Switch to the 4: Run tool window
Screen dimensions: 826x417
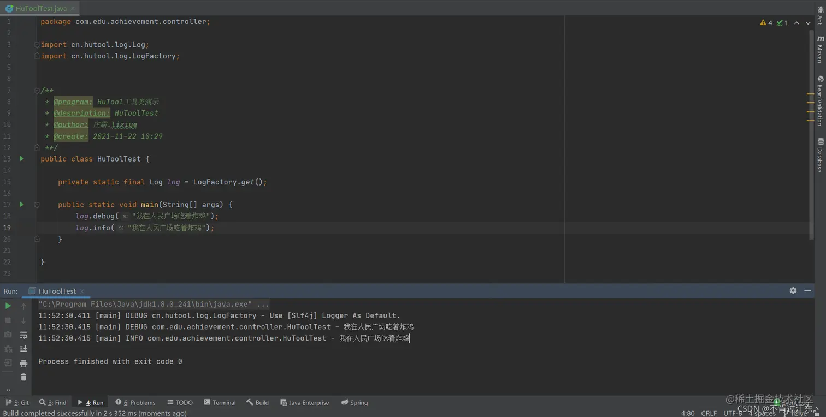click(x=91, y=403)
